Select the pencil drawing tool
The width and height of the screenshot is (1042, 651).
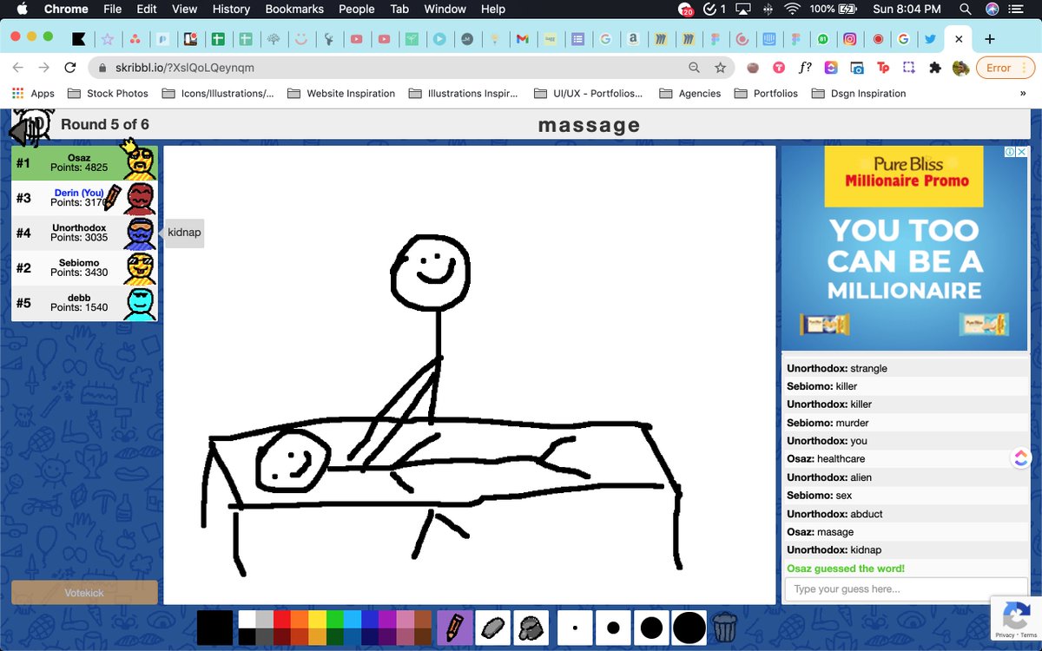point(455,628)
